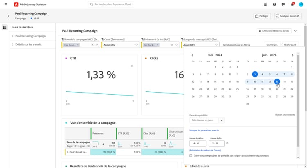Click Vue d'ensemble de la campagne title
The width and height of the screenshot is (307, 168).
click(93, 123)
